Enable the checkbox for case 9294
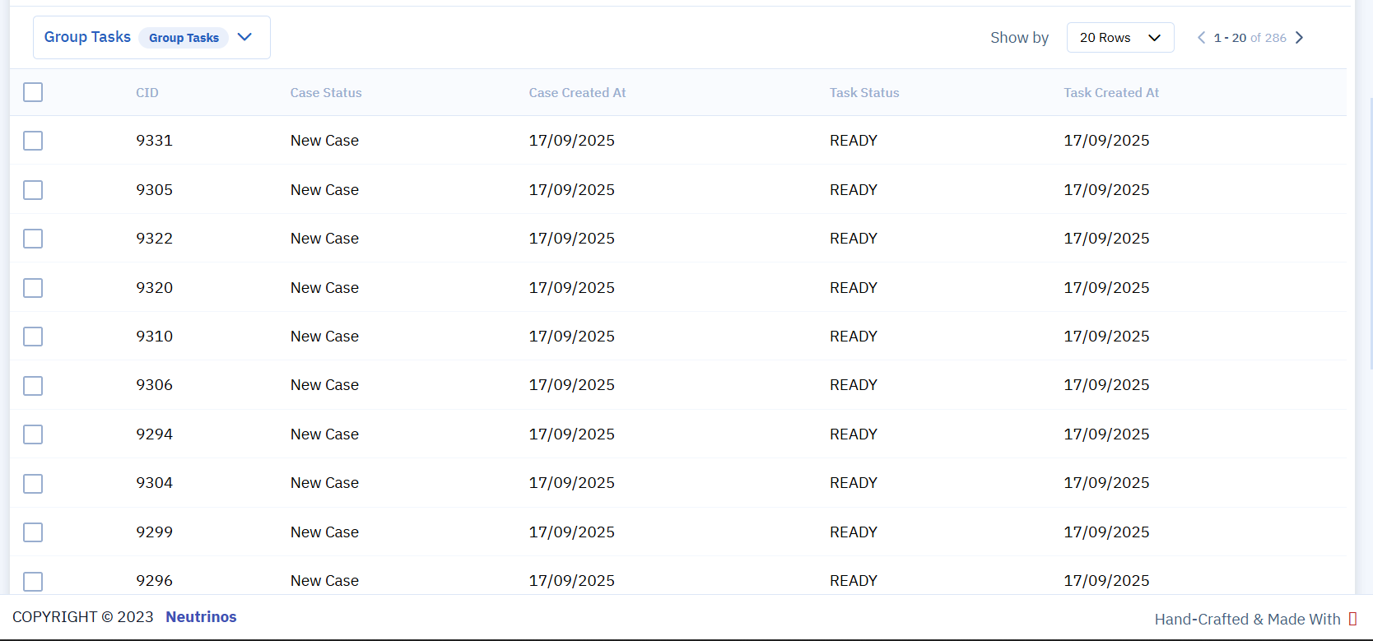Image resolution: width=1373 pixels, height=641 pixels. [33, 434]
